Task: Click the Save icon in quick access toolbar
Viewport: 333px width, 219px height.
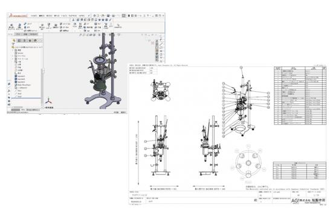Action: coord(108,16)
